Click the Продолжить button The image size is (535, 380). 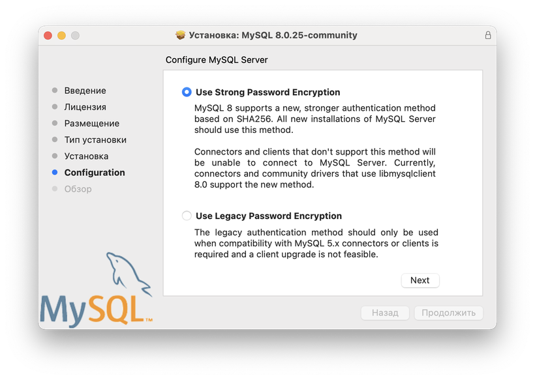click(x=448, y=313)
